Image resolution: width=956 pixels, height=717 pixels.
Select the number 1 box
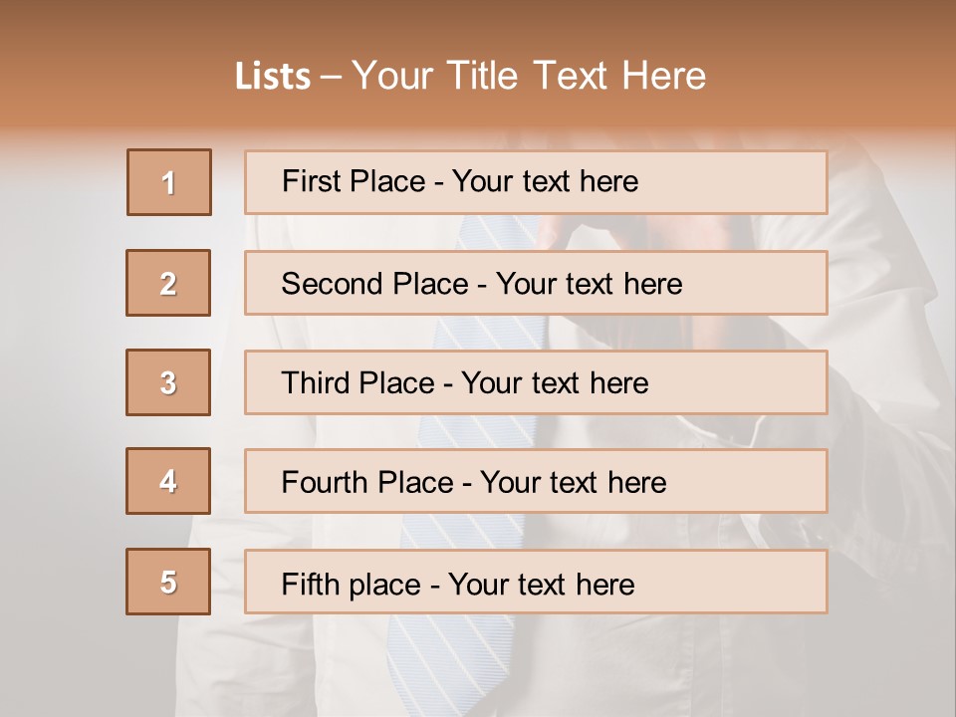tap(169, 182)
